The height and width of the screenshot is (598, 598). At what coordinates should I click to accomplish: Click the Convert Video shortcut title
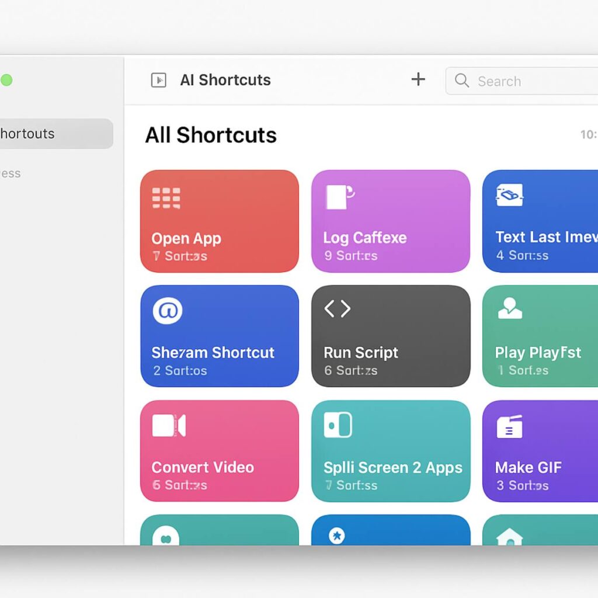[203, 467]
